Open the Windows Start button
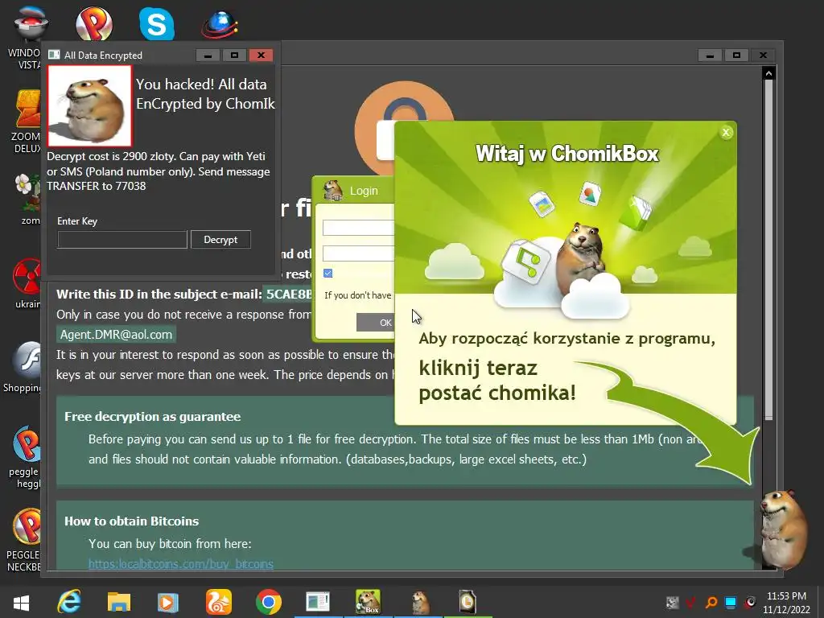The height and width of the screenshot is (618, 824). coord(21,602)
